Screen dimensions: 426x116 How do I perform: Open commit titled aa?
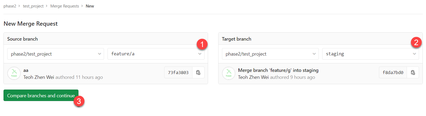26,70
